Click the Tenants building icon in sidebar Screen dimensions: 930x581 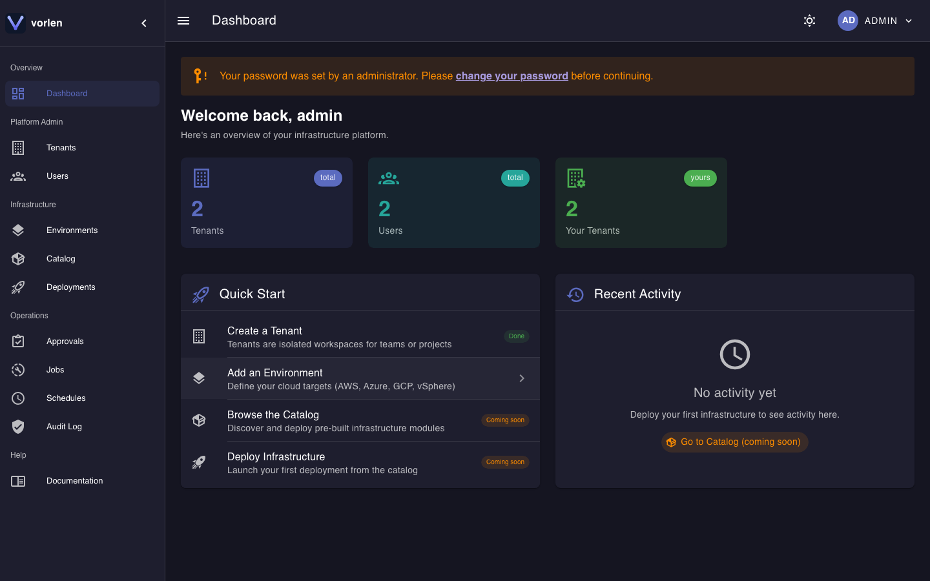18,148
